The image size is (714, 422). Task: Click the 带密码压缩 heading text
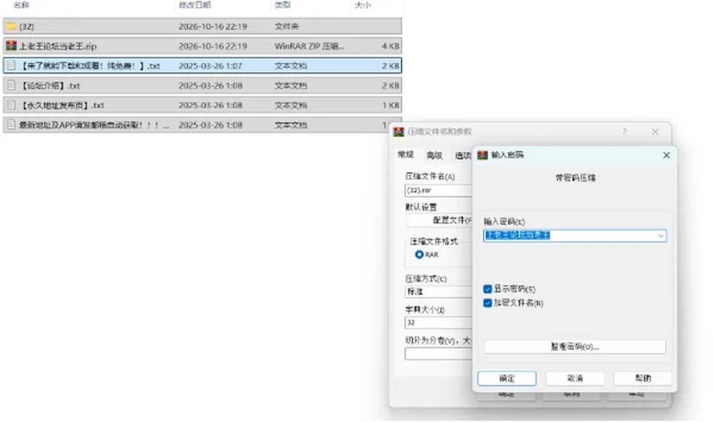[x=575, y=178]
